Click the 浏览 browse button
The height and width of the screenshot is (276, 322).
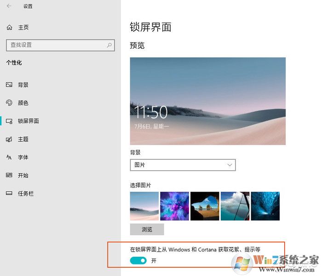coord(147,229)
